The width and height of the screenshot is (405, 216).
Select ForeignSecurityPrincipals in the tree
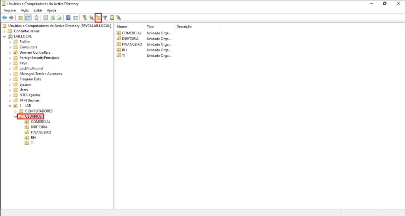click(x=39, y=58)
